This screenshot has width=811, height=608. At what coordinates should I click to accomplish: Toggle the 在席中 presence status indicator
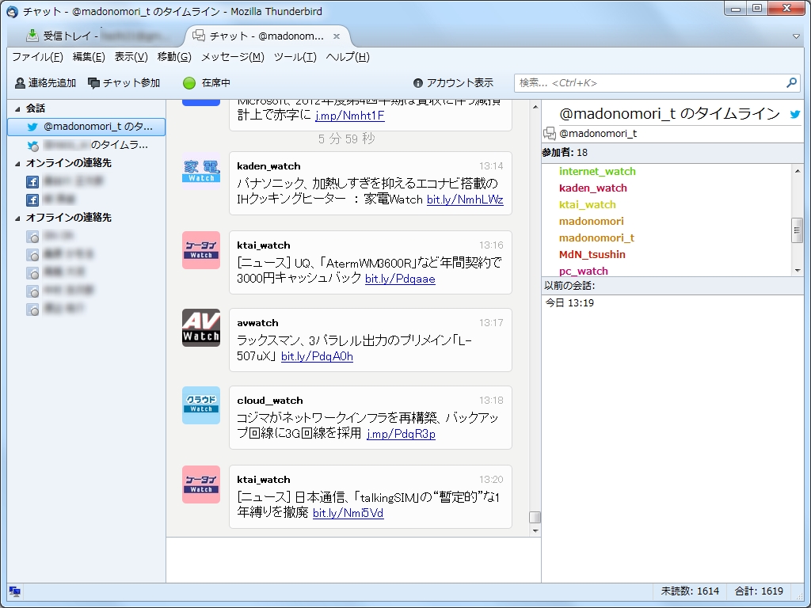(x=188, y=82)
